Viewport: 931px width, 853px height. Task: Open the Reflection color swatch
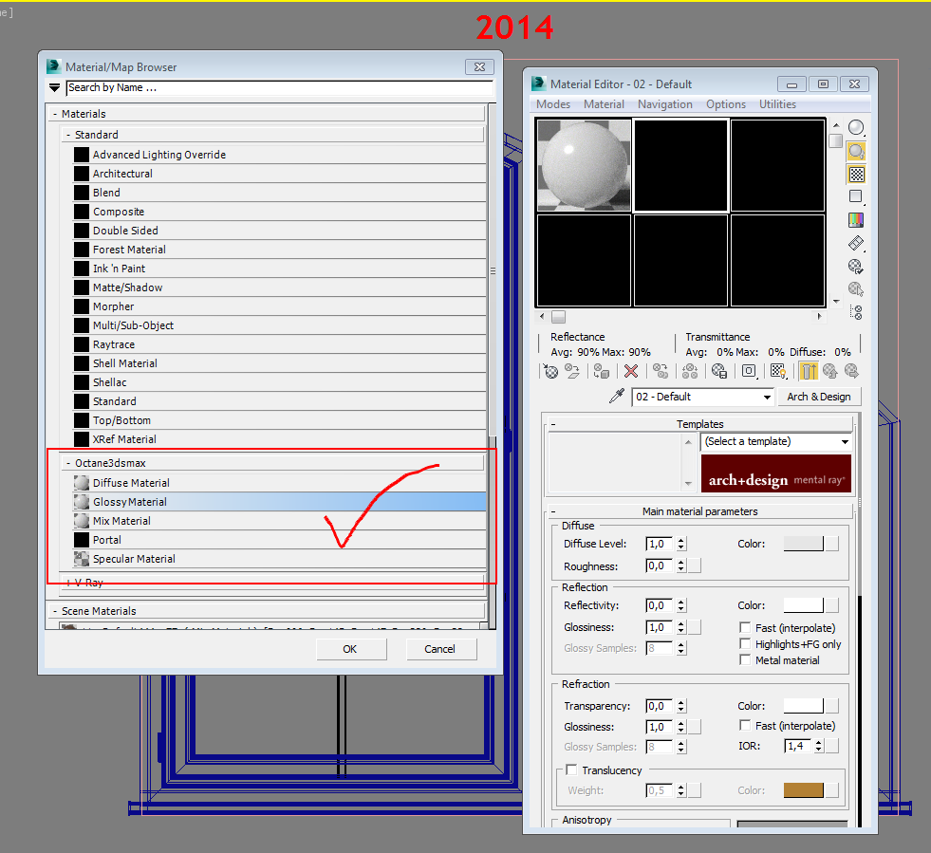pos(803,604)
